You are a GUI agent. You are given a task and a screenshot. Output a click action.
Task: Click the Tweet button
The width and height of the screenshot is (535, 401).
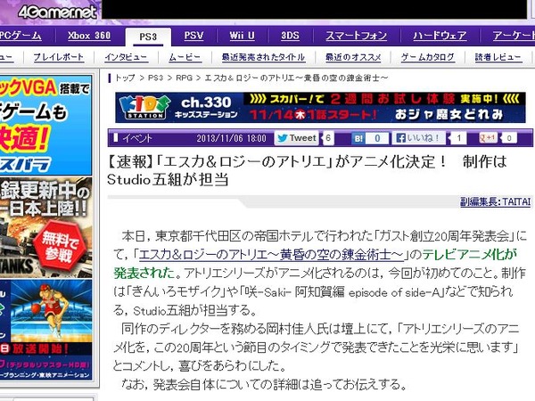coord(296,138)
